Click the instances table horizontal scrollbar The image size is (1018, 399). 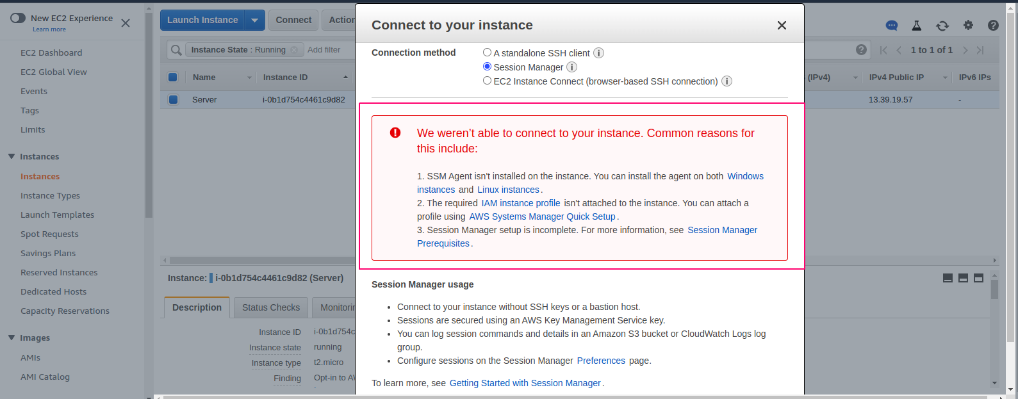coord(261,260)
